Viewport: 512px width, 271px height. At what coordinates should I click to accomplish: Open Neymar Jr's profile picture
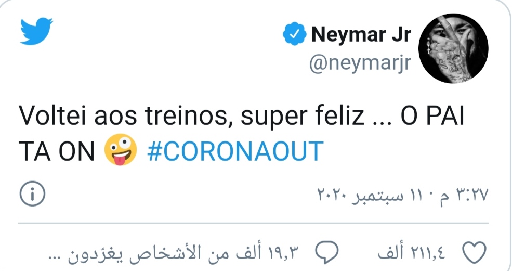(x=453, y=48)
